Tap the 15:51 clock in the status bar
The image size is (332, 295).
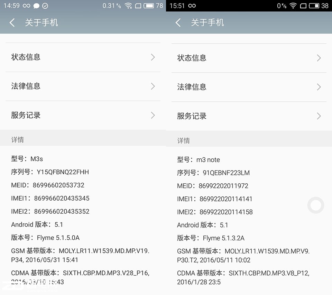click(177, 6)
